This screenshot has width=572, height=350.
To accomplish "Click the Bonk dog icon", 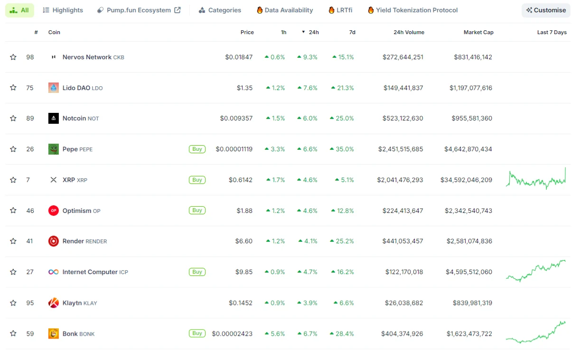I will (x=54, y=334).
